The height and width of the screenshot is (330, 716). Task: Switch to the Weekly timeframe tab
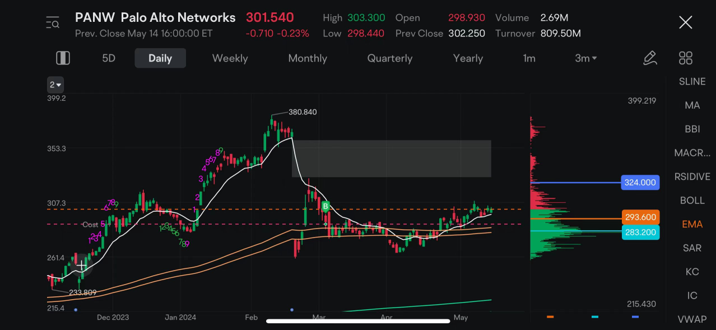pyautogui.click(x=230, y=58)
